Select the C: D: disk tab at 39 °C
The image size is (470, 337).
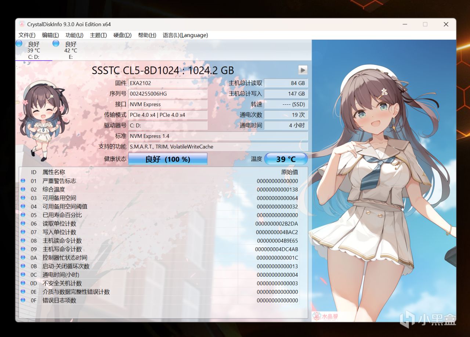point(34,50)
